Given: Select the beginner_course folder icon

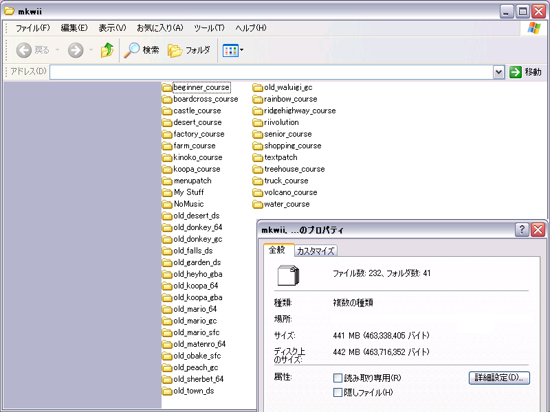Looking at the screenshot, I should coord(167,88).
